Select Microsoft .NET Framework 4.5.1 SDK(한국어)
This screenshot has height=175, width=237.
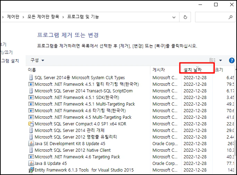point(77,97)
